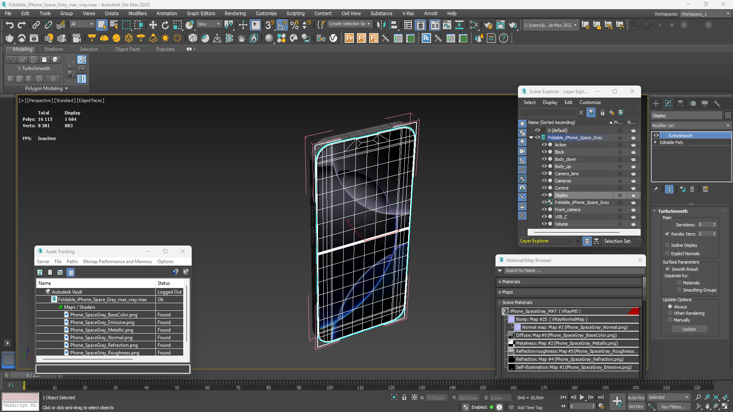The height and width of the screenshot is (412, 733).
Task: Switch Asset Tracking to table view
Action: tap(71, 272)
